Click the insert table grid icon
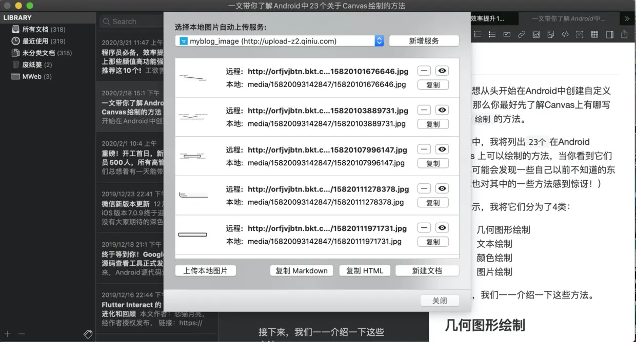This screenshot has width=636, height=342. tap(594, 34)
